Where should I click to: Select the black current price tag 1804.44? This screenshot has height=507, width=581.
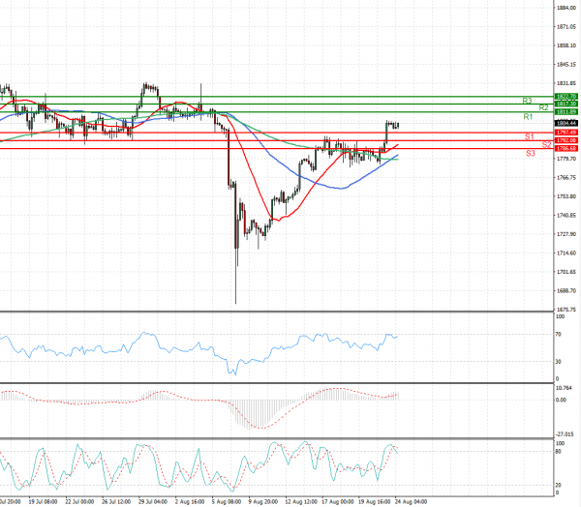pos(566,123)
